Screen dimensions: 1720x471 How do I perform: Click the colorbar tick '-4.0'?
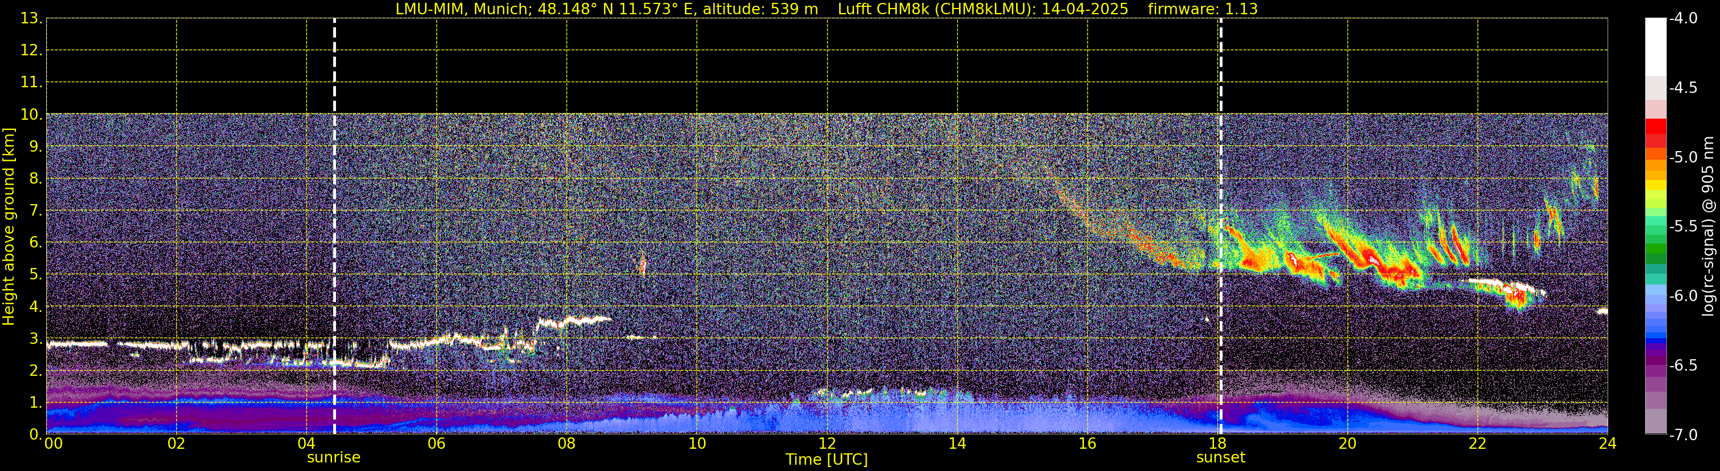1682,18
